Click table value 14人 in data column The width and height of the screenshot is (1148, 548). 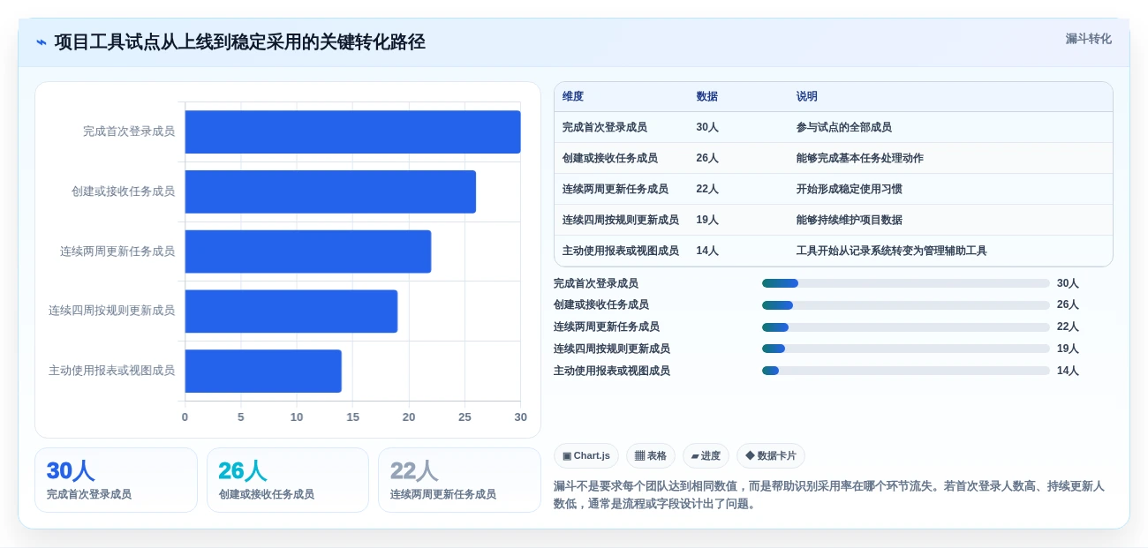[707, 251]
